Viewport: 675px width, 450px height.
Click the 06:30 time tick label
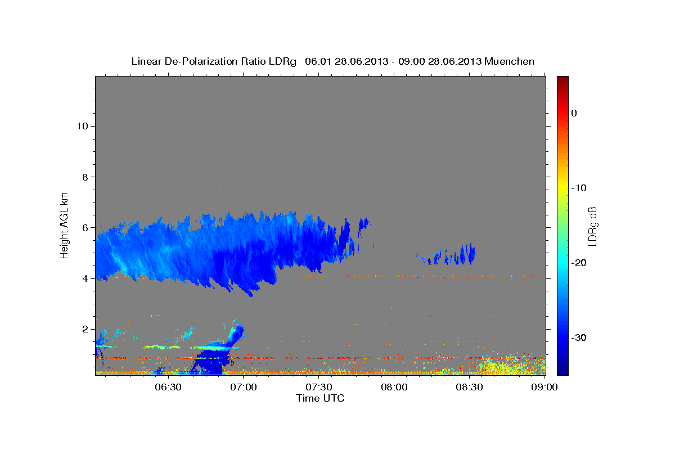[168, 387]
